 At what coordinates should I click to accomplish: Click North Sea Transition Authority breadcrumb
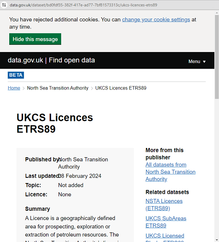[58, 88]
